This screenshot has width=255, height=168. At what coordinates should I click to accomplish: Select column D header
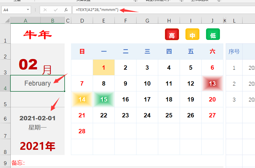(x=82, y=21)
